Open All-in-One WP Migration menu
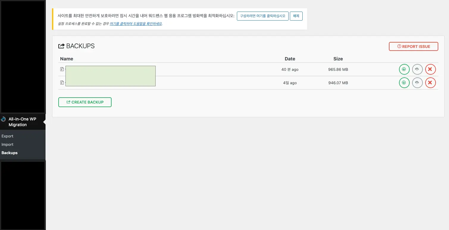Image resolution: width=449 pixels, height=230 pixels. 23,122
